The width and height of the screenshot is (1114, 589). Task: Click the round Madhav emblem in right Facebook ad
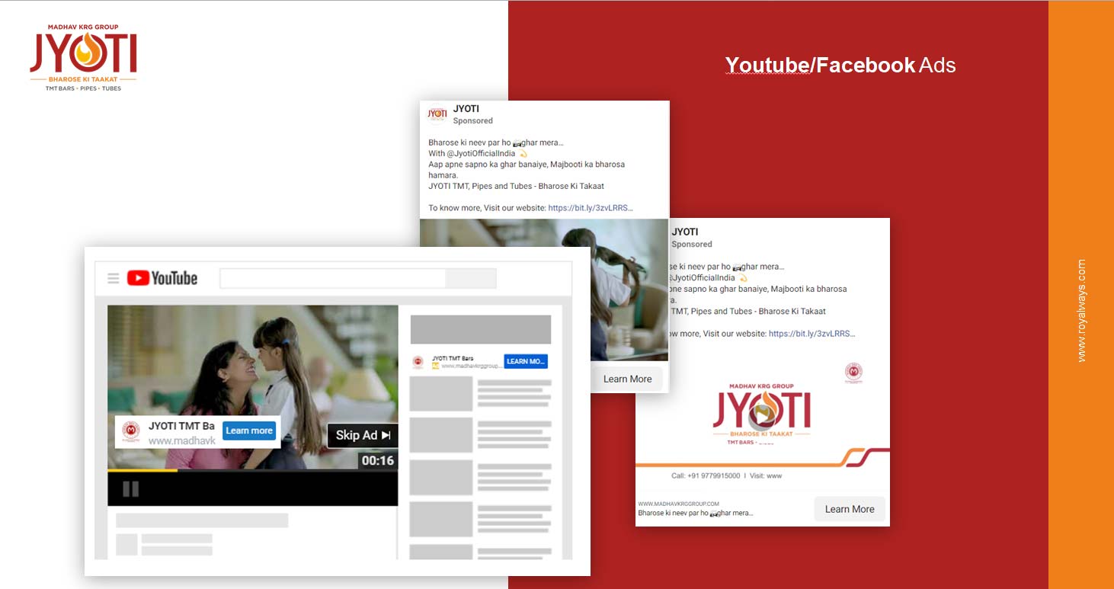click(853, 373)
